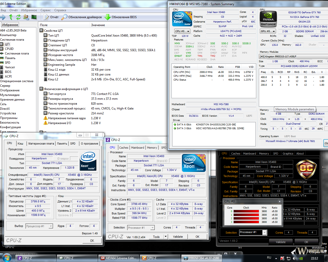Select Компьютер in AIDA64 sidebar tree

pos(8,35)
